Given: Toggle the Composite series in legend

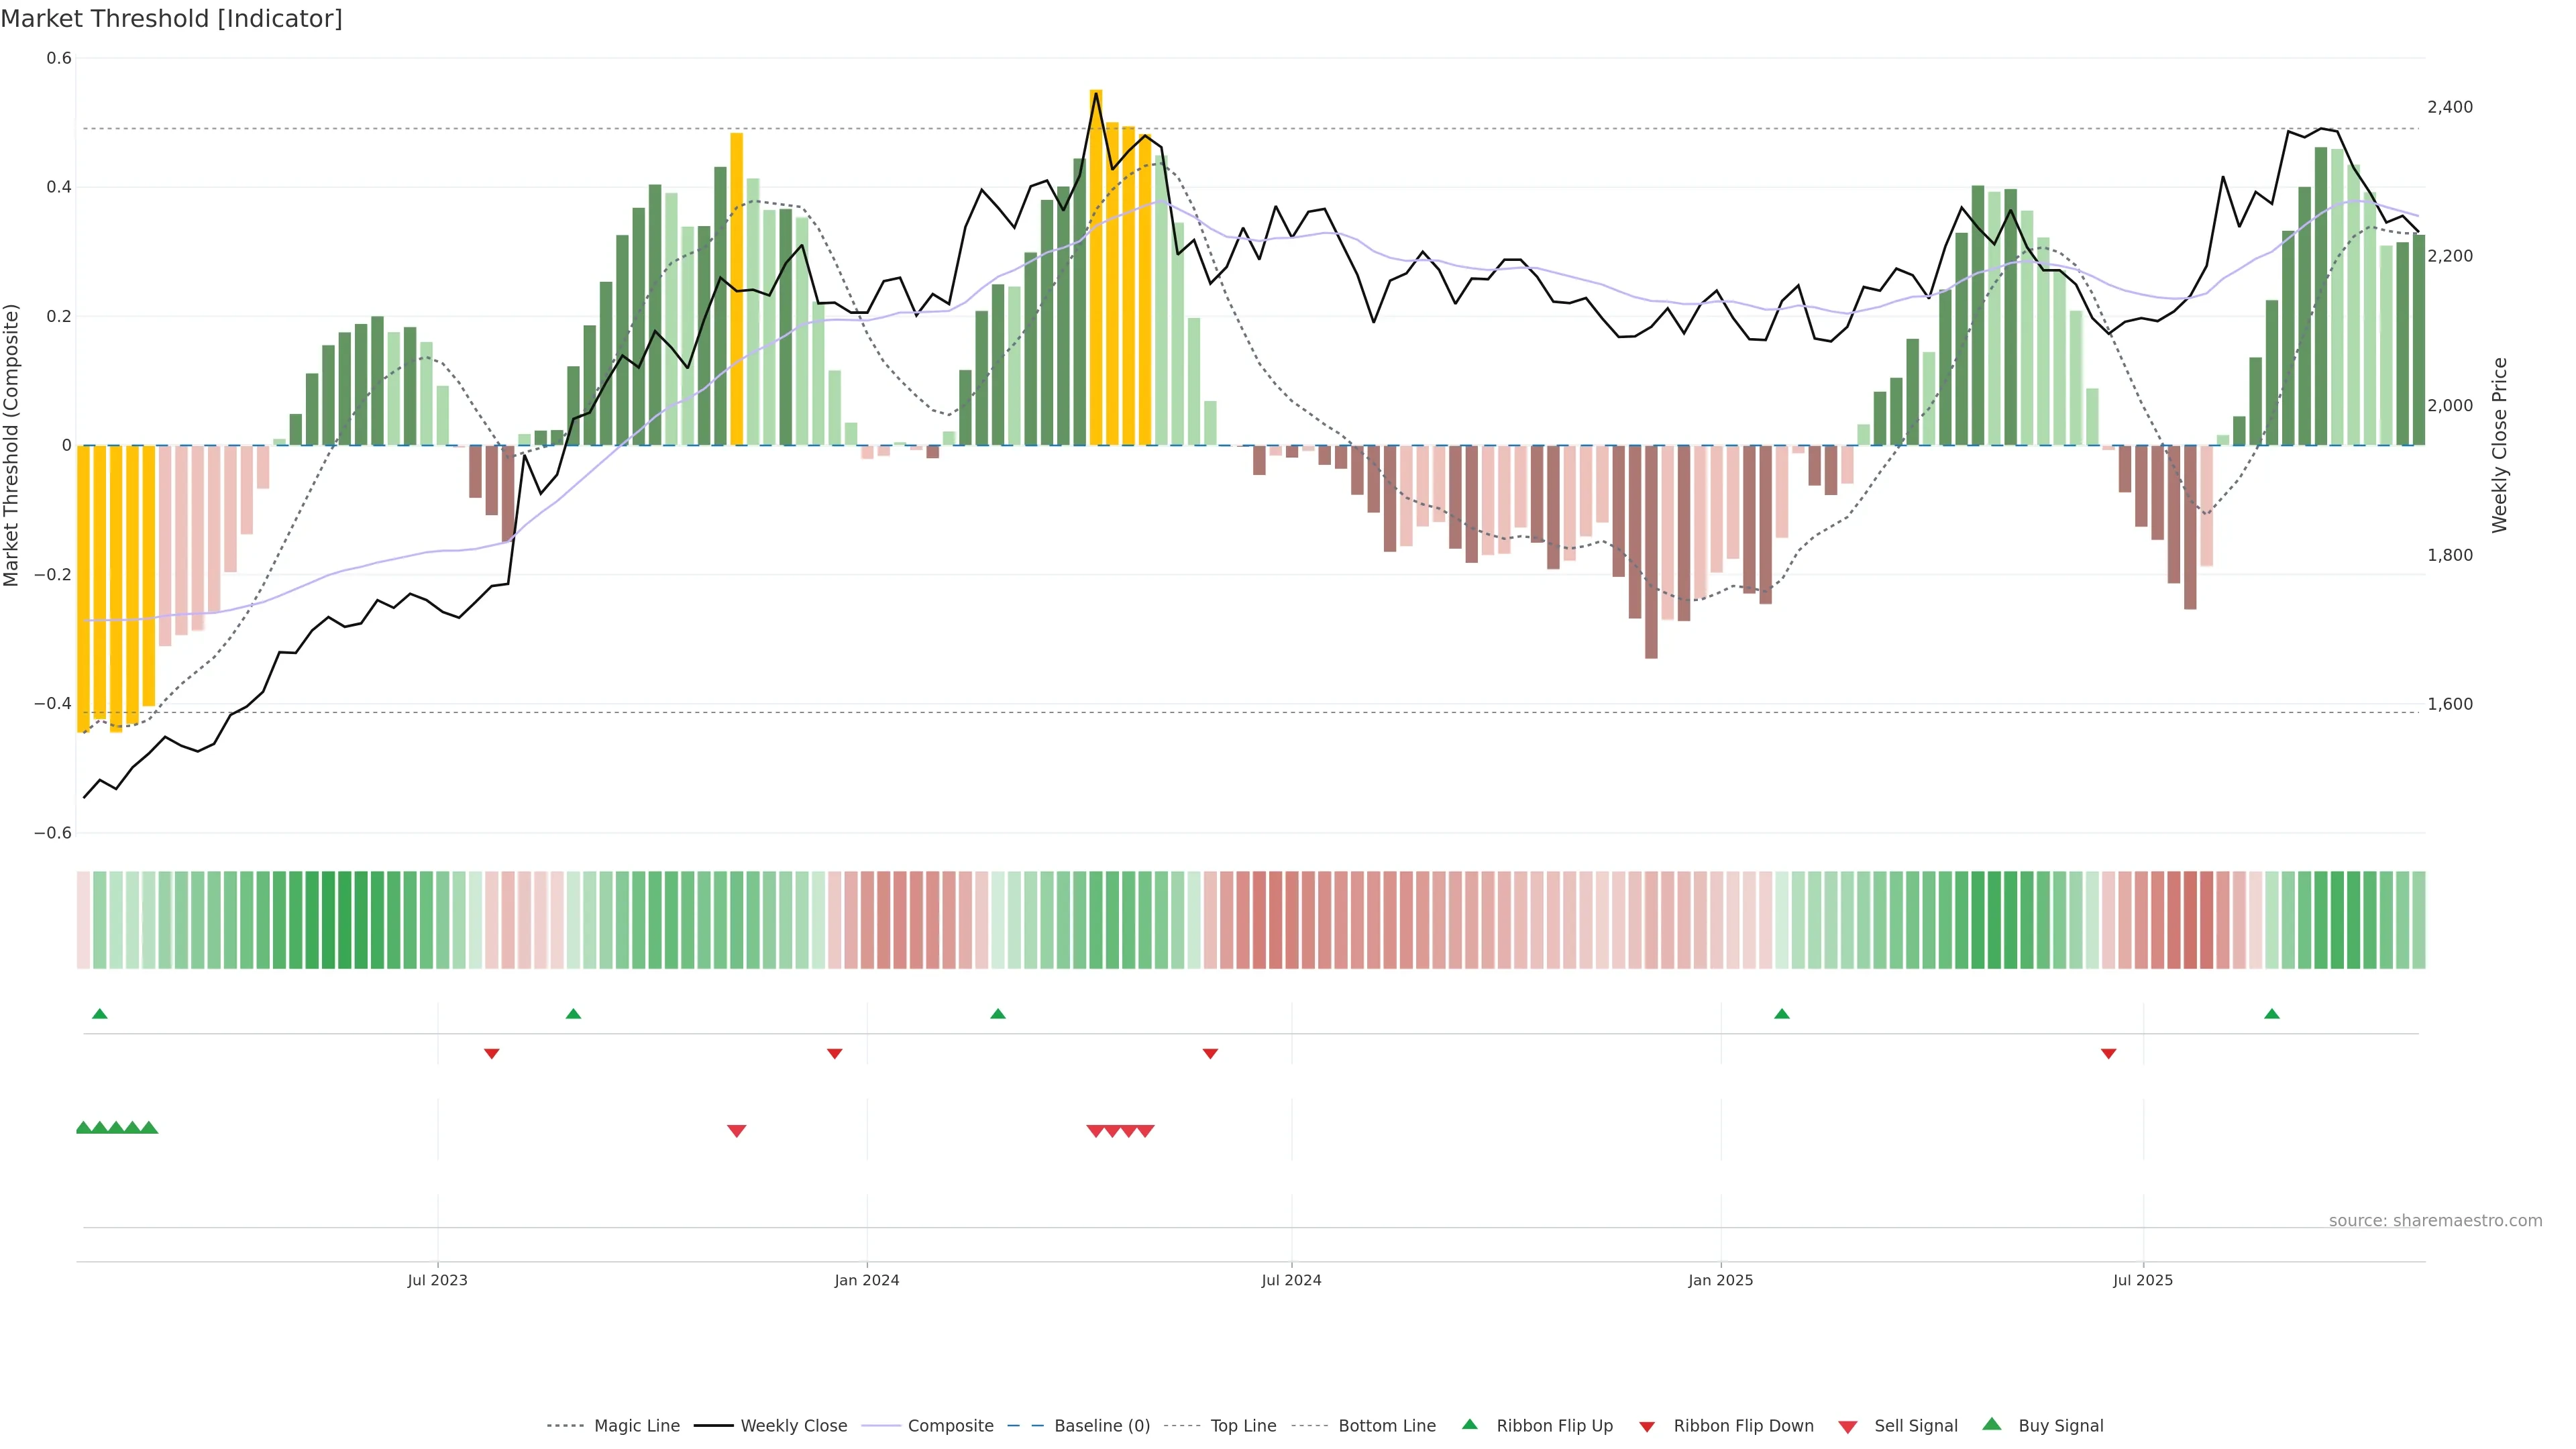Looking at the screenshot, I should click(950, 1426).
